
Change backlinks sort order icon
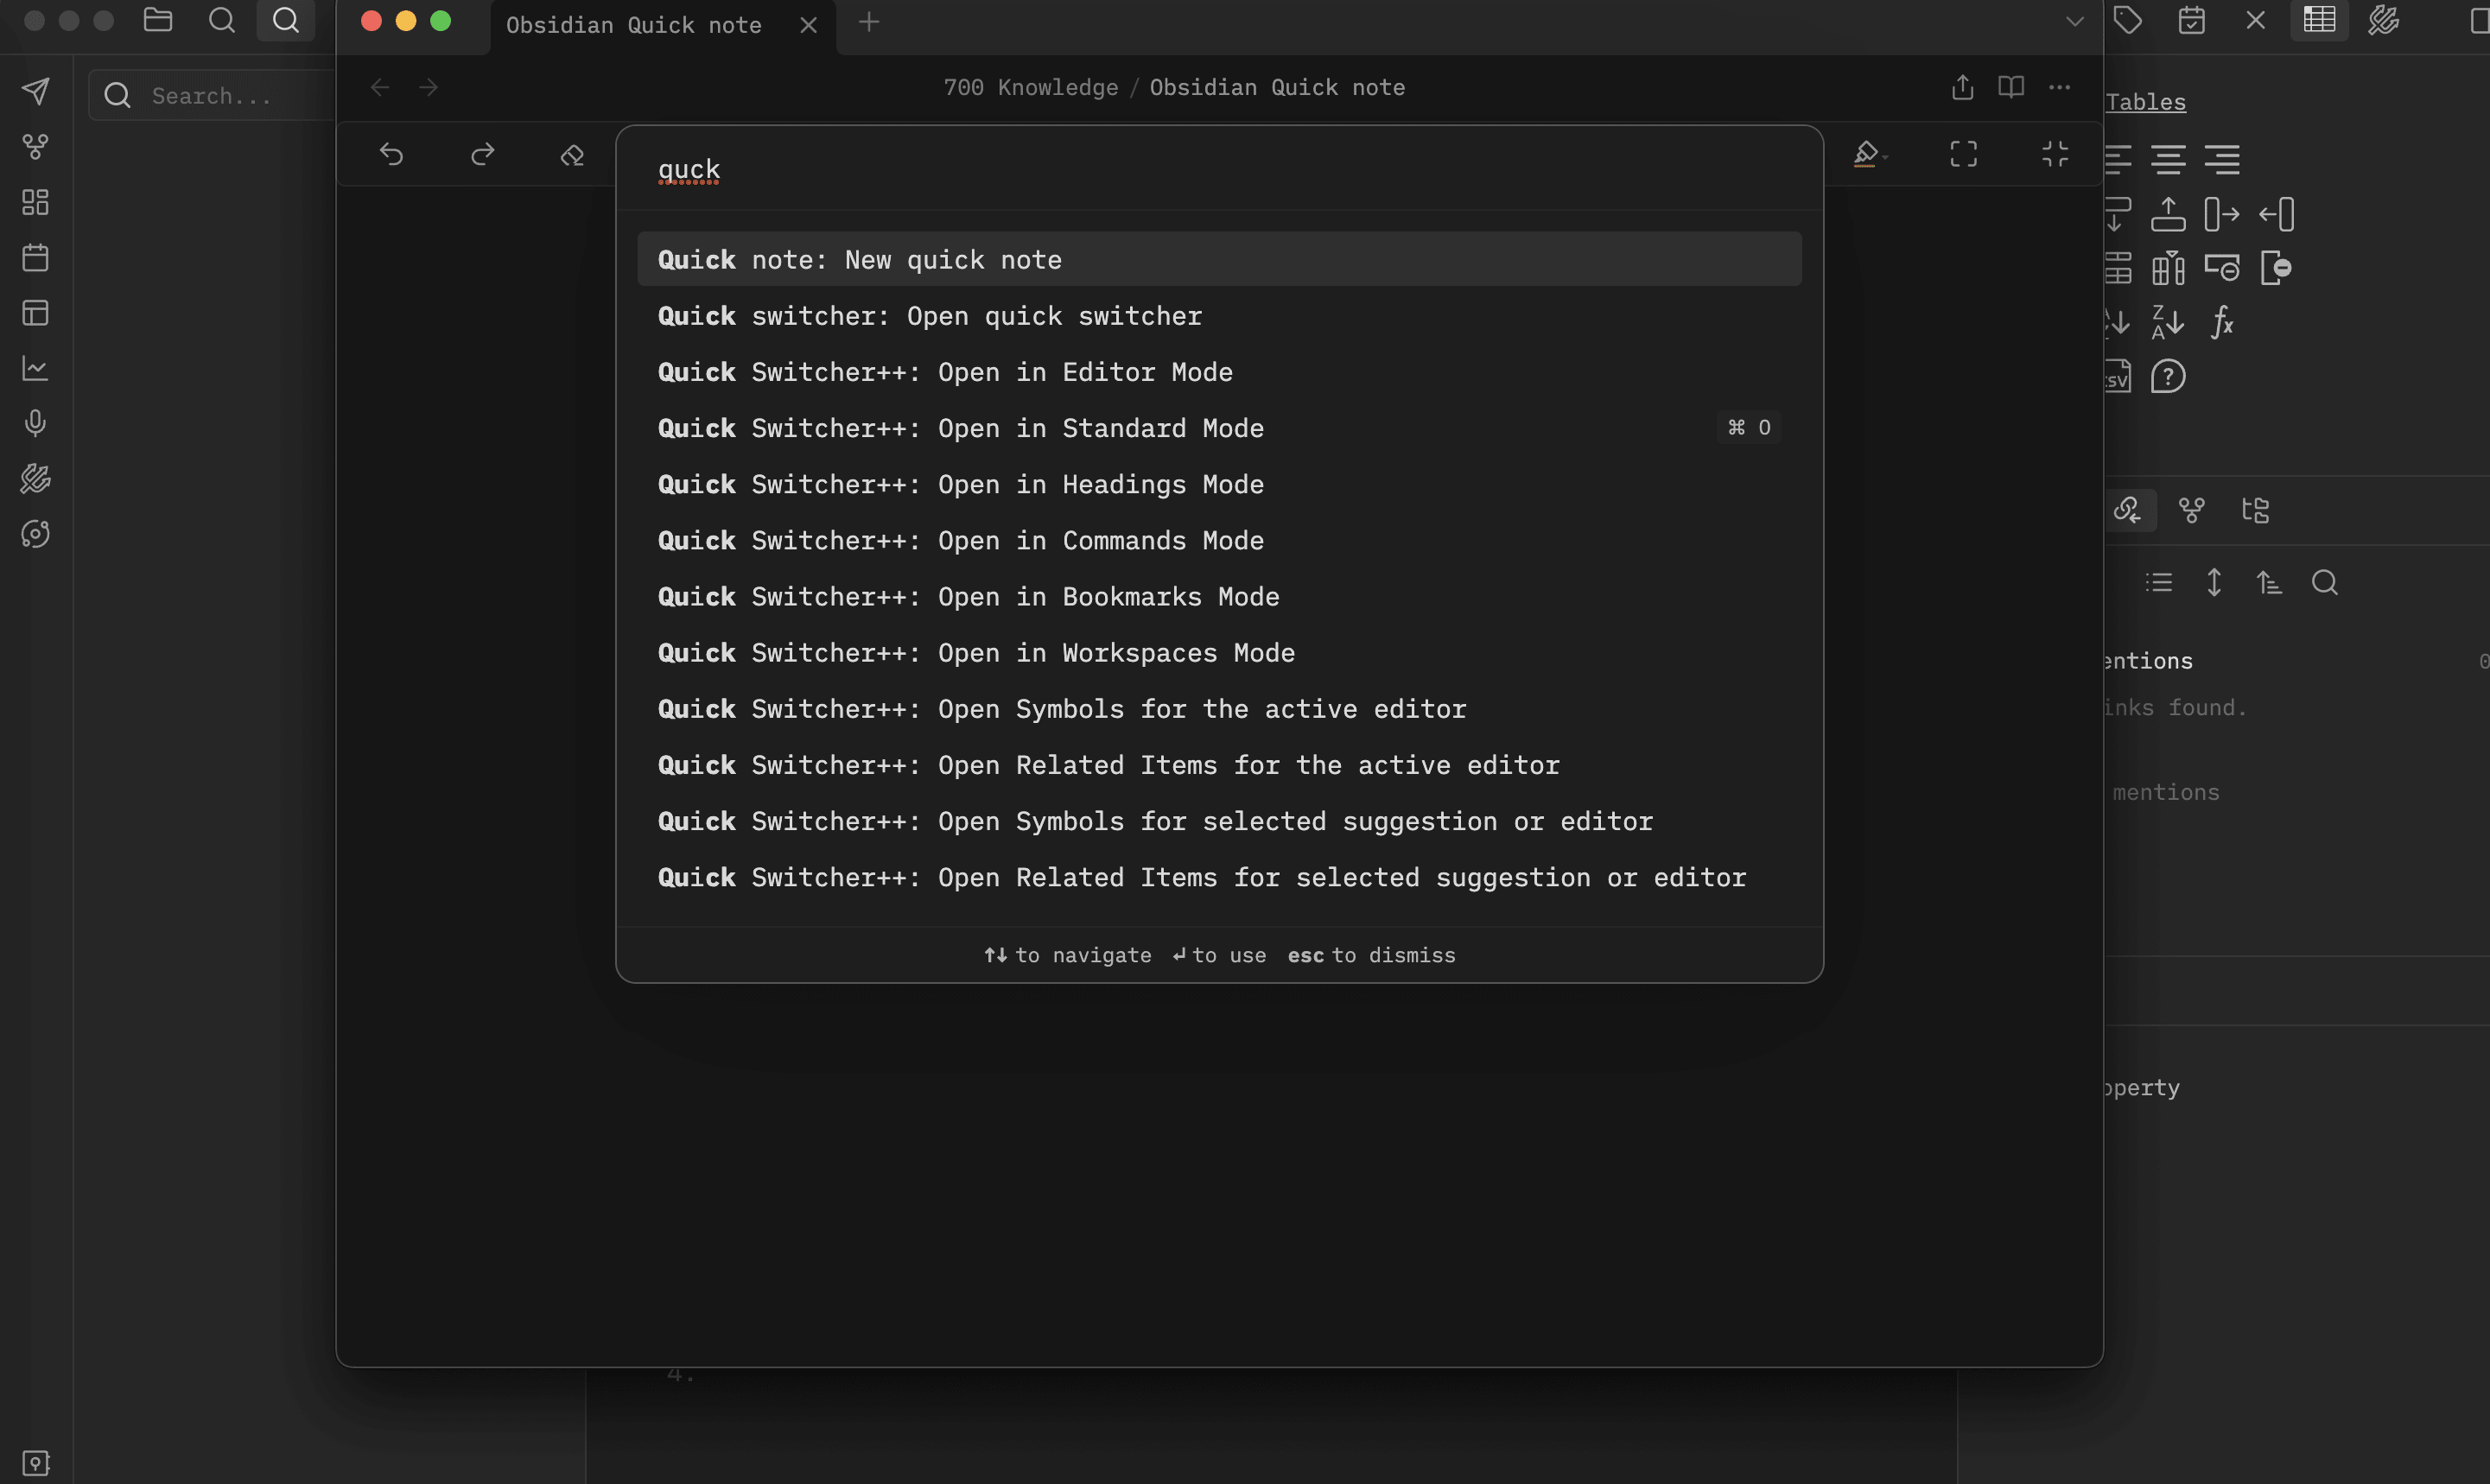(x=2270, y=582)
